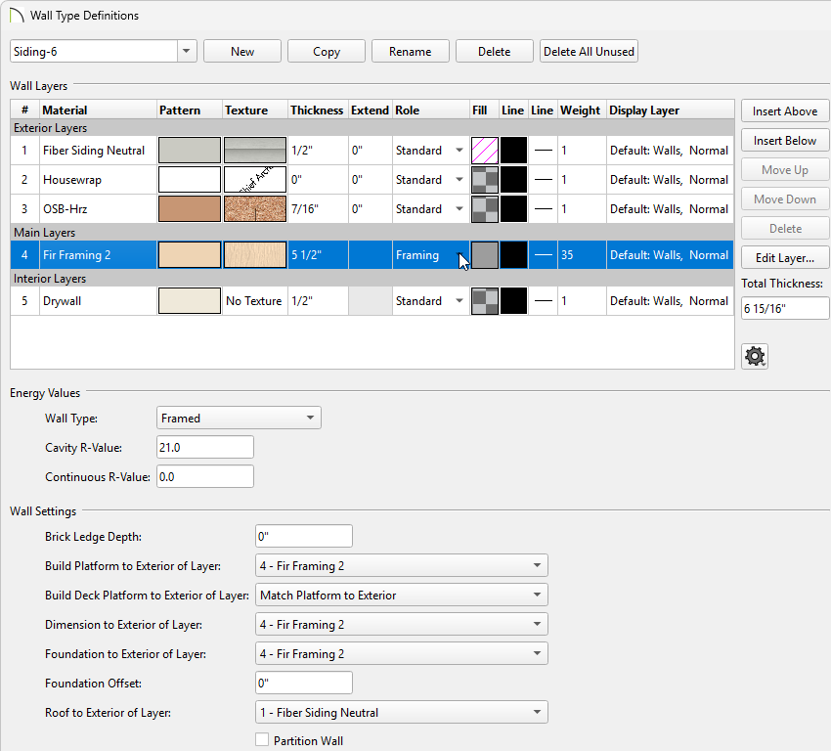
Task: Click the Insert Below button
Action: (x=785, y=141)
